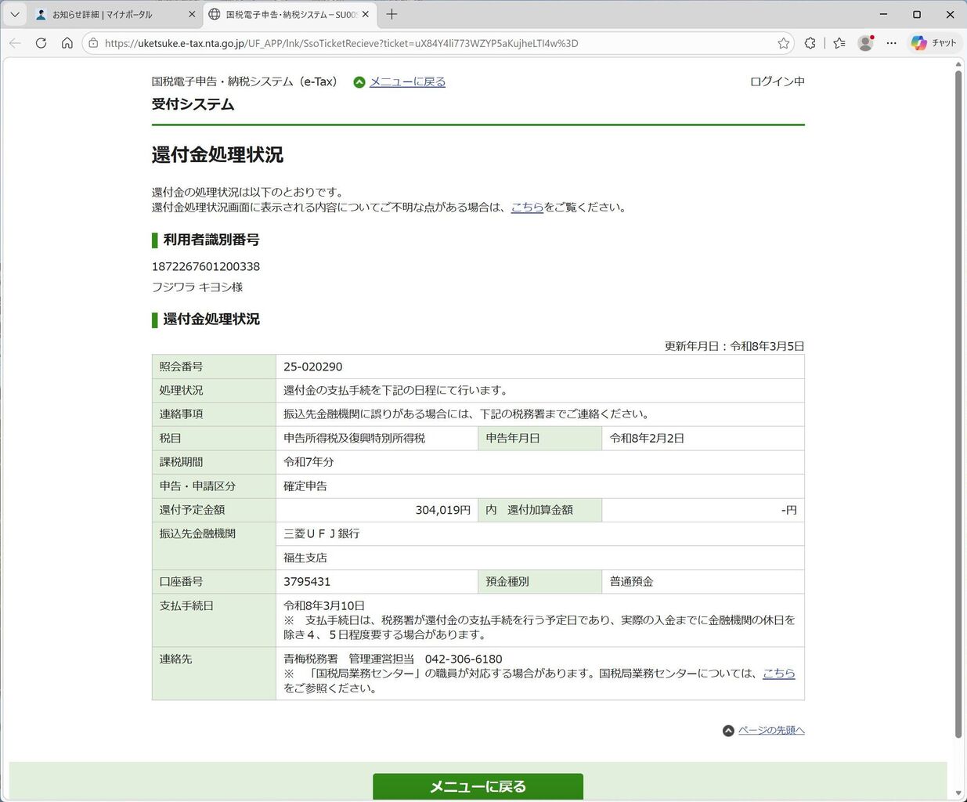Image resolution: width=967 pixels, height=802 pixels.
Task: Click refund amount 304,019円
Action: [x=442, y=510]
